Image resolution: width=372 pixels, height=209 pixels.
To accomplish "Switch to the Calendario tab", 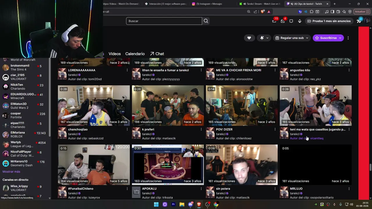I will tap(135, 54).
